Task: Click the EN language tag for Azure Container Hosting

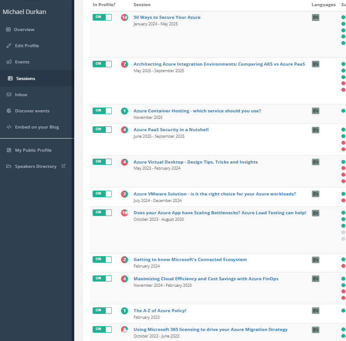Action: point(315,111)
